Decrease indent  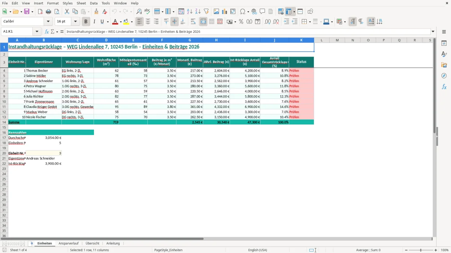pyautogui.click(x=295, y=22)
